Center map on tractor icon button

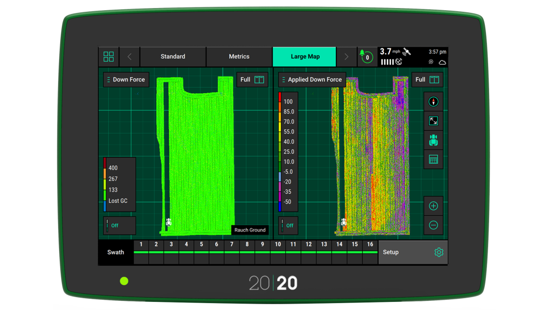(433, 140)
